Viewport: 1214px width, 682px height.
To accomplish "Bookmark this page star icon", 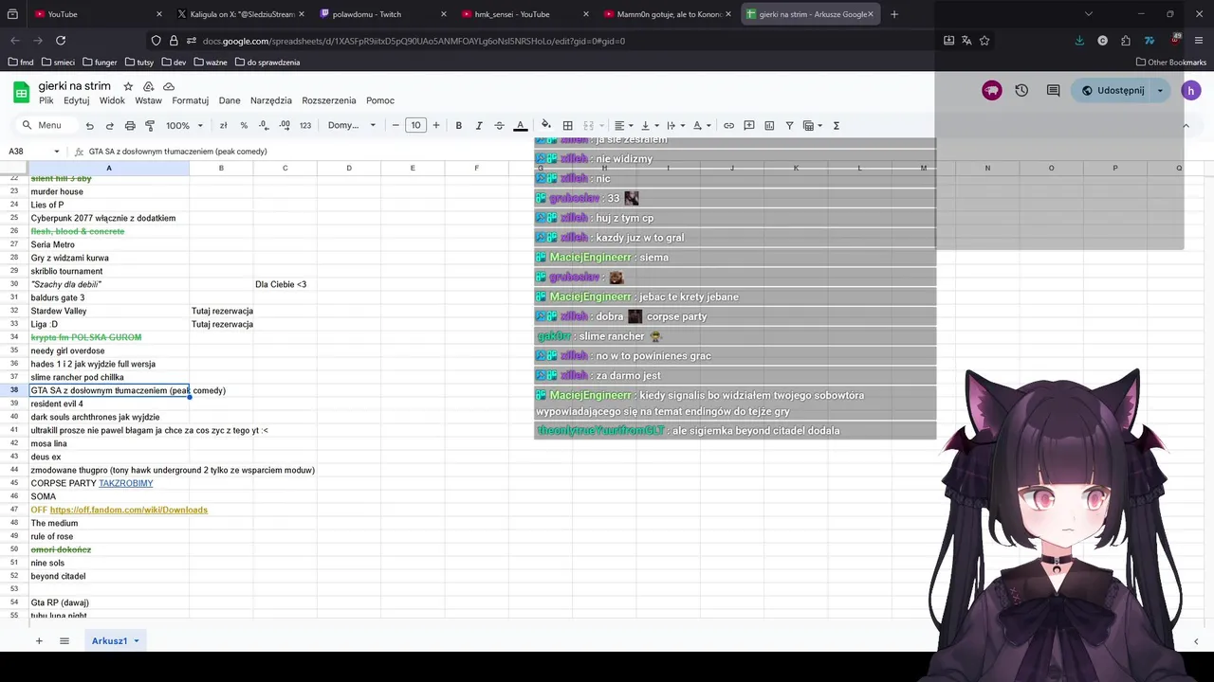I will click(984, 41).
